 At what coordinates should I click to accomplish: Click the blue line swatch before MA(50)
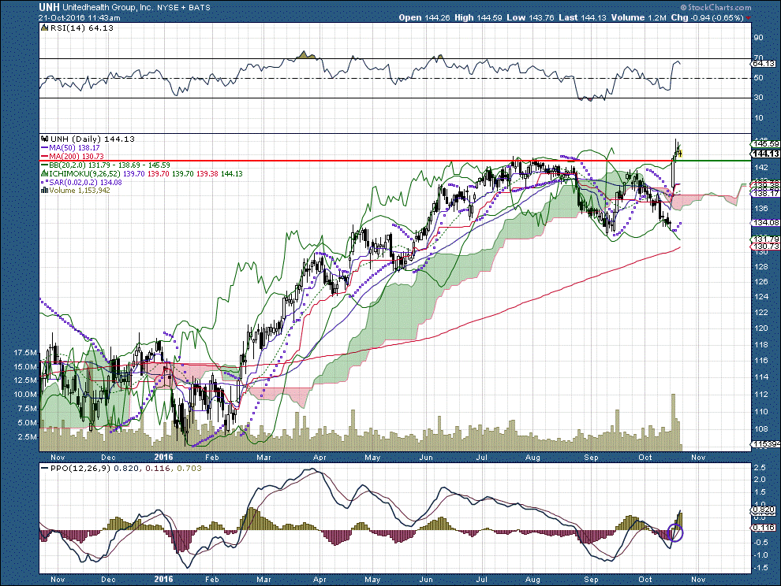[x=44, y=148]
